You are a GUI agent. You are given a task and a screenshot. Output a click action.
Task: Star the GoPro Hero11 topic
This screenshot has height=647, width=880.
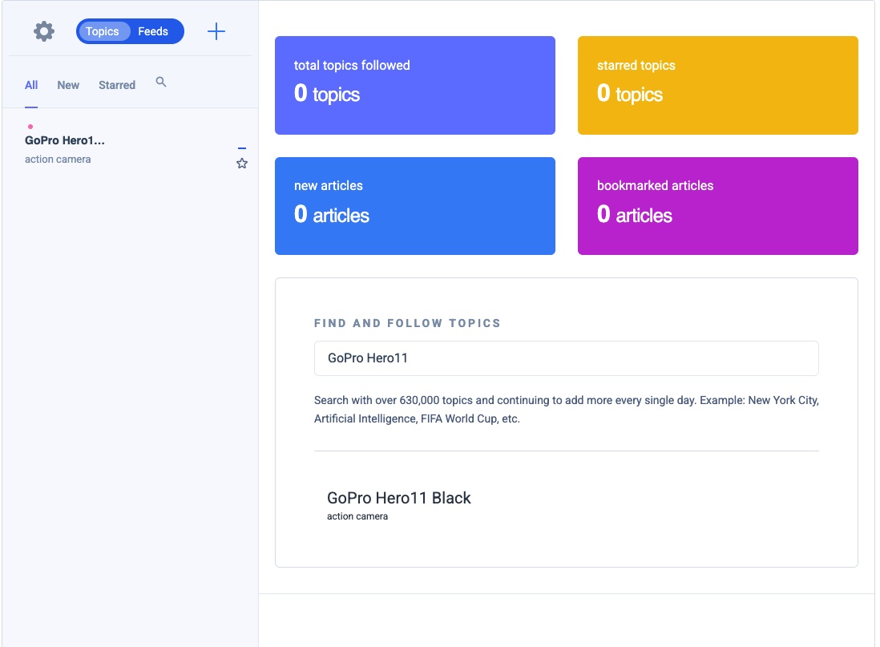pyautogui.click(x=242, y=164)
